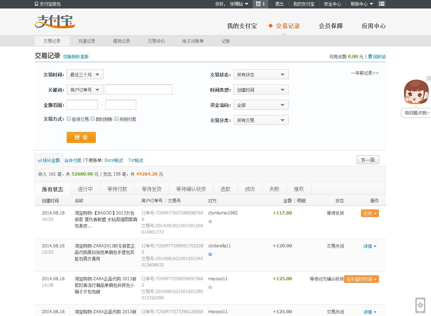The height and width of the screenshot is (316, 431).
Task: Expand the 资金流向 dropdown (全部)
Action: (x=261, y=105)
